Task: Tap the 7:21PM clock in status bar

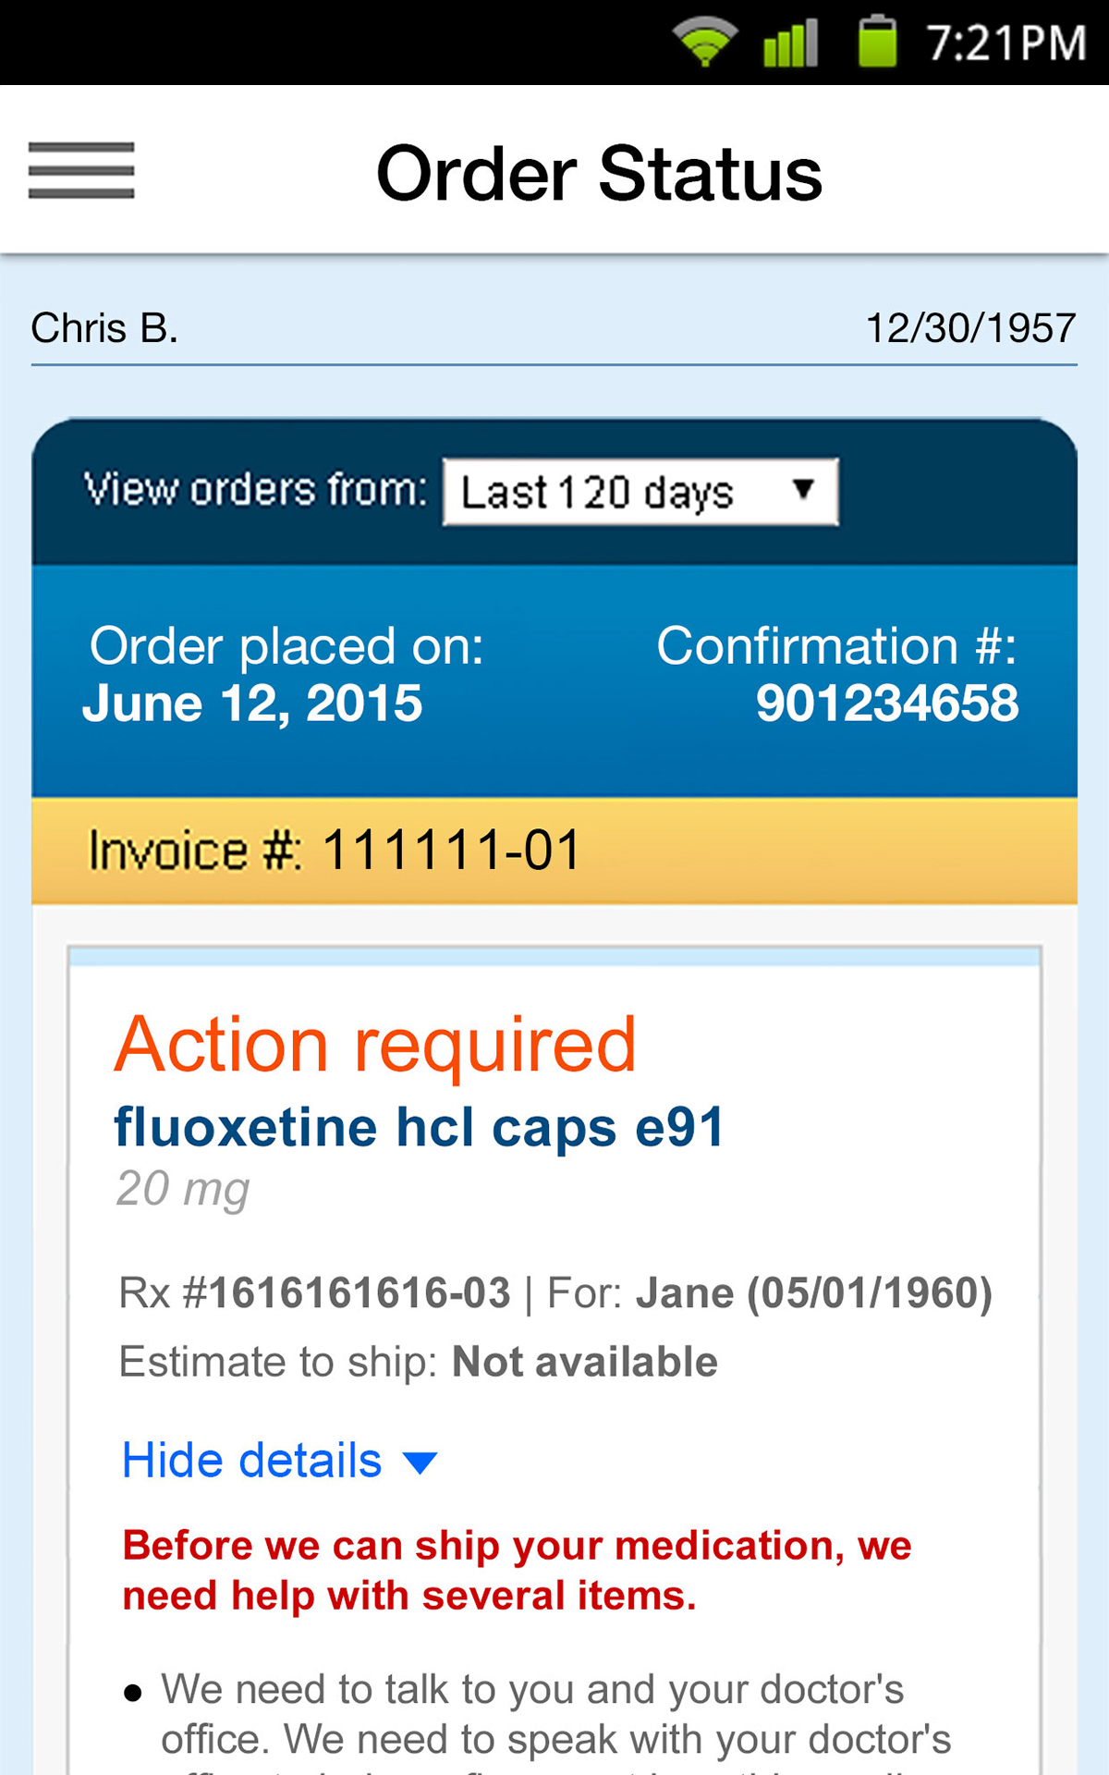Action: point(1005,43)
